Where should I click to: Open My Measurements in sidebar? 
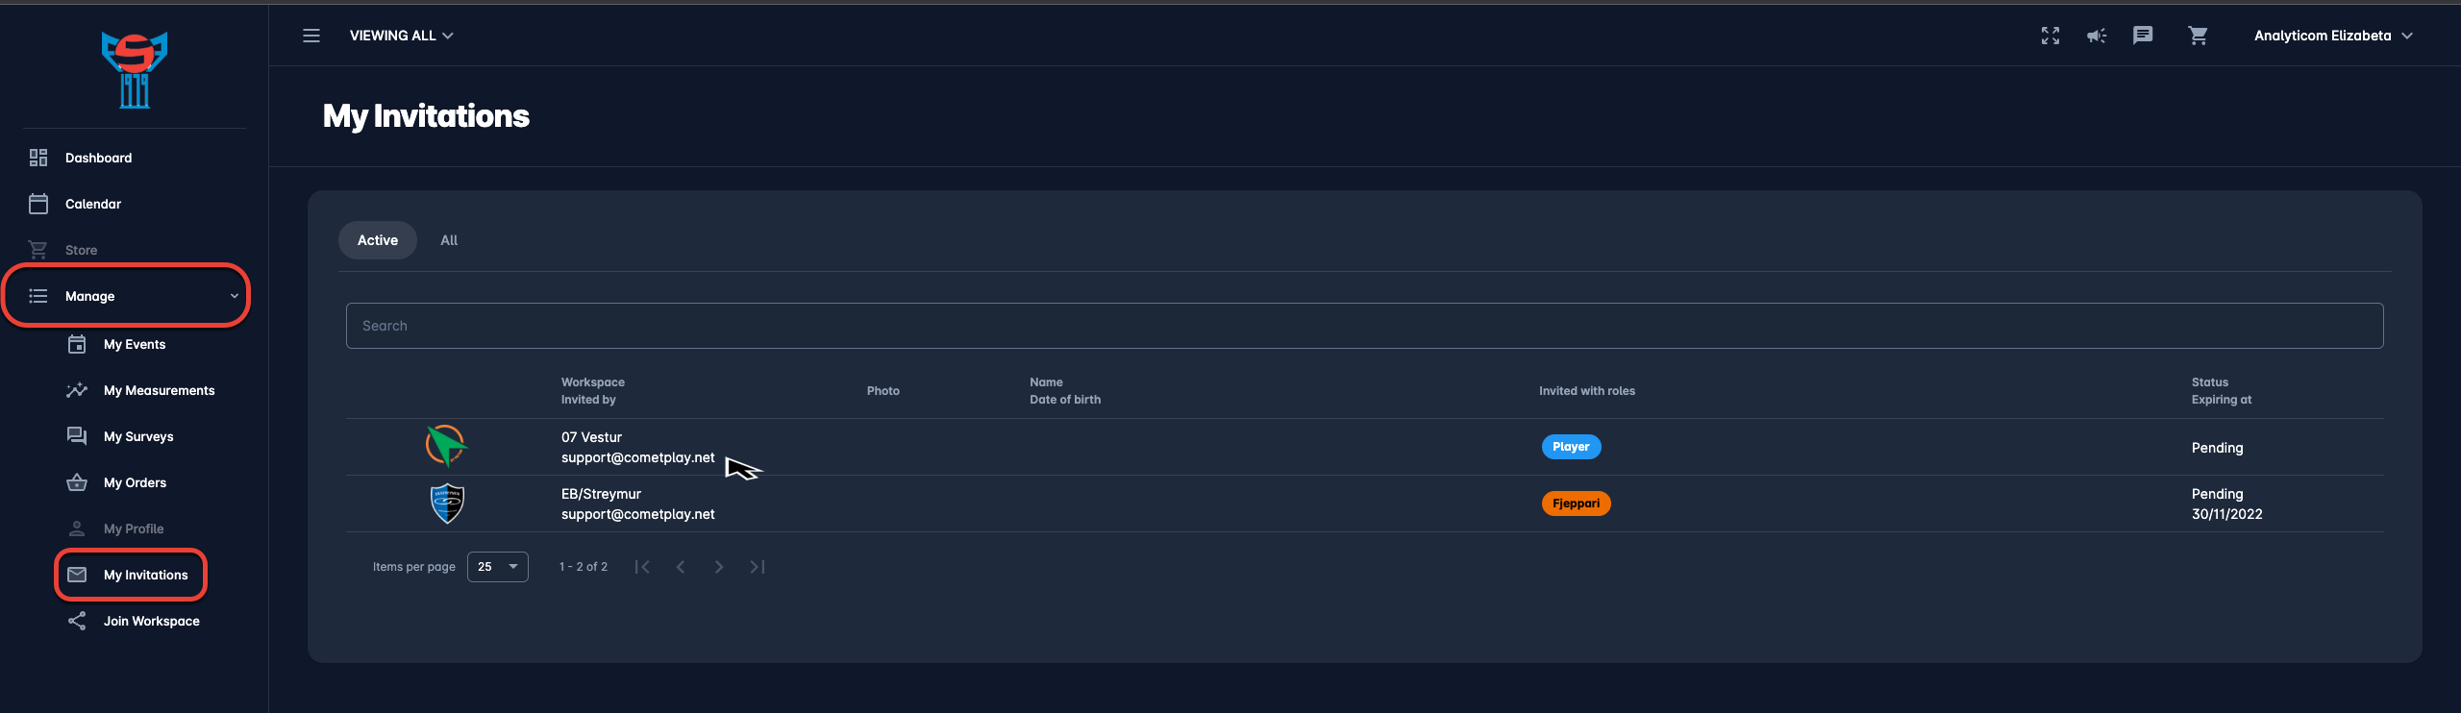[x=159, y=390]
